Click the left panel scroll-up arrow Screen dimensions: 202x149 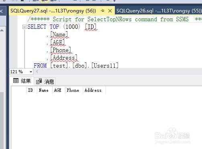click(x=2, y=30)
